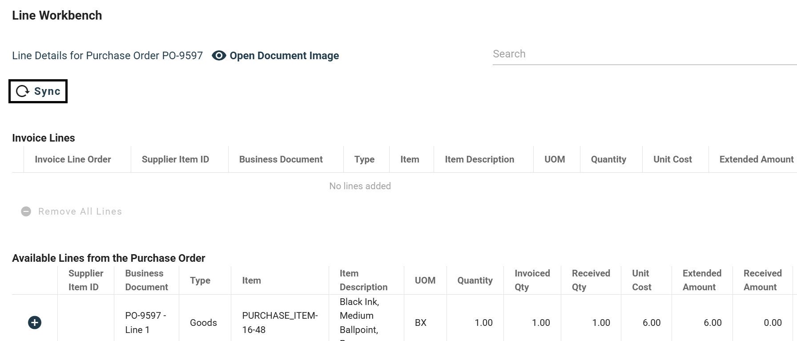Click the Sync circular arrow icon
The height and width of the screenshot is (341, 797).
[x=23, y=91]
